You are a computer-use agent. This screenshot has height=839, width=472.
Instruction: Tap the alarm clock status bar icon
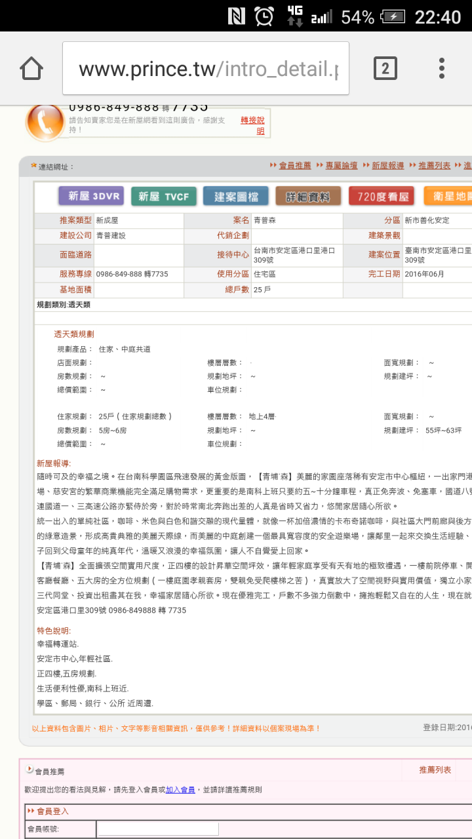pos(264,16)
